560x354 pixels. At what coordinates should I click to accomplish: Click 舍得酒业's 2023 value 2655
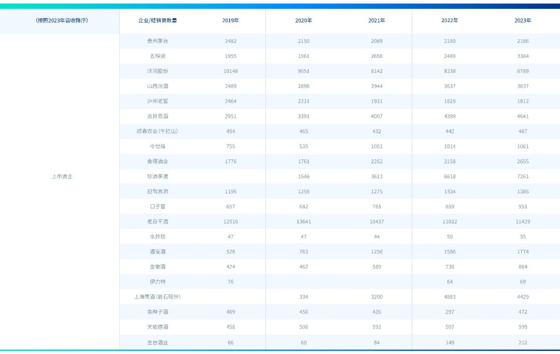(523, 161)
